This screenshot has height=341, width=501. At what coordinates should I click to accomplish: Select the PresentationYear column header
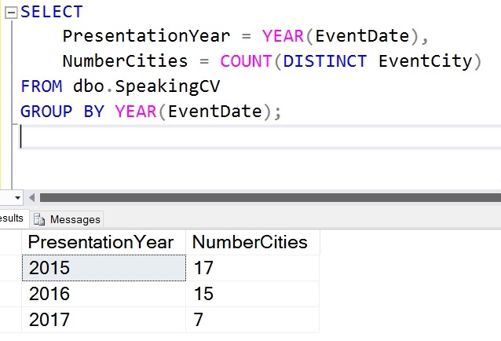[x=102, y=242]
